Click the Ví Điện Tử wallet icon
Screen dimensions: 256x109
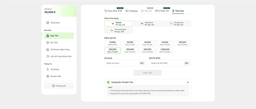157,11
